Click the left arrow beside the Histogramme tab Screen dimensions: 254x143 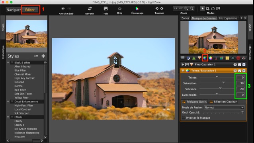[241, 18]
